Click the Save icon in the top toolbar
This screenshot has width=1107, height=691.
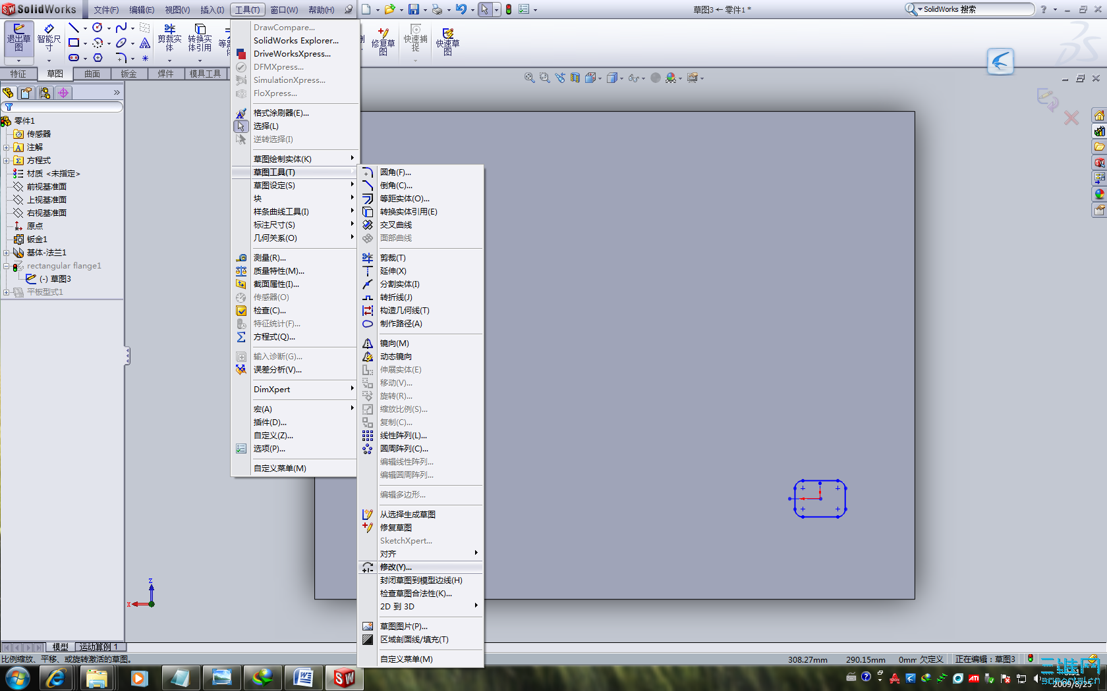pos(414,9)
